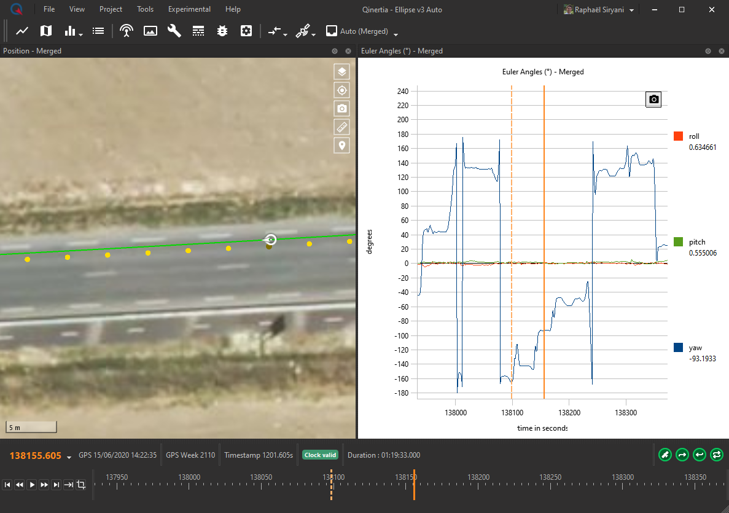Toggle the merged forward-backward loop button
The image size is (729, 513).
tap(716, 455)
